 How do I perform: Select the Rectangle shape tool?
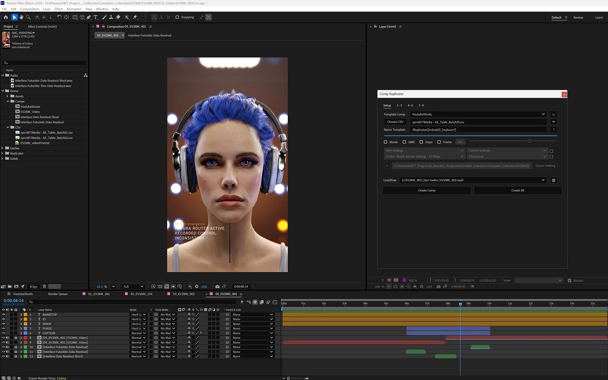point(75,17)
